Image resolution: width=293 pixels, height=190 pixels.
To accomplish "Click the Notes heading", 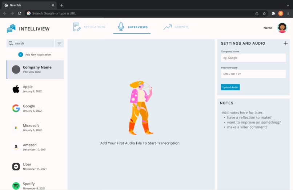I will [x=226, y=103].
